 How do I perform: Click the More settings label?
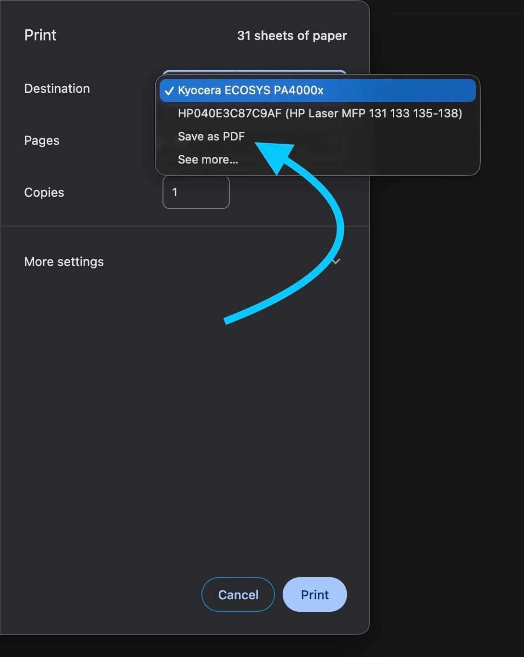pyautogui.click(x=64, y=262)
